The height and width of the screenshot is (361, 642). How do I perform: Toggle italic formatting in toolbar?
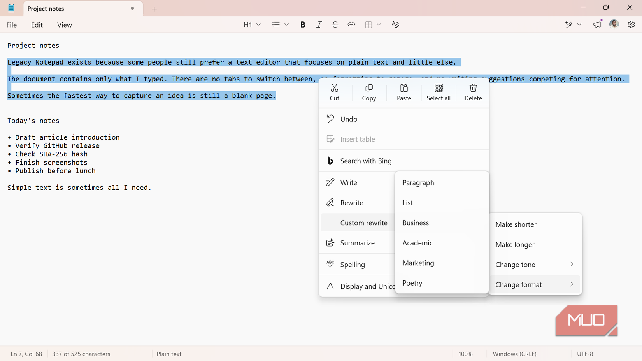[x=319, y=25]
